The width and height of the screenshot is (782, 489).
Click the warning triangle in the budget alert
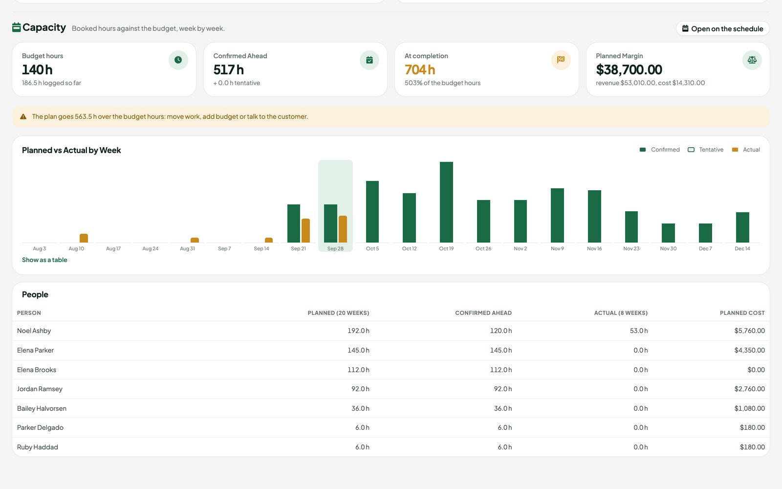pos(23,117)
